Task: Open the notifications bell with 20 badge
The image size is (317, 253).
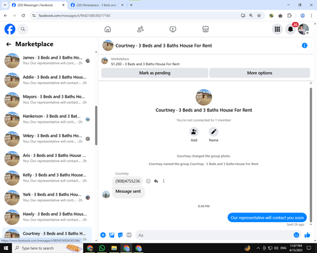Action: (x=290, y=29)
